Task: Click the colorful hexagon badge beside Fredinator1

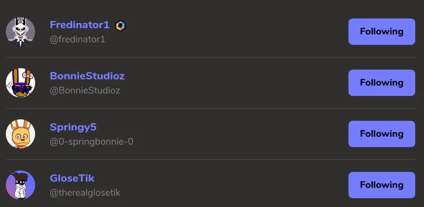Action: click(120, 26)
